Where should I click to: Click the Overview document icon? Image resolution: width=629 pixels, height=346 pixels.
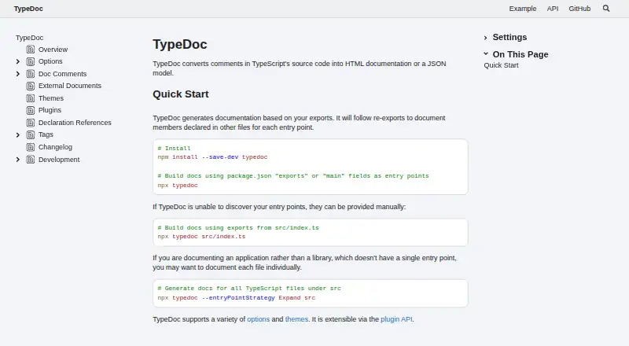click(x=31, y=50)
